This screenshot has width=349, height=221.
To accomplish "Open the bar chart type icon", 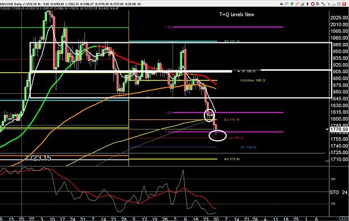I will tap(302, 4).
